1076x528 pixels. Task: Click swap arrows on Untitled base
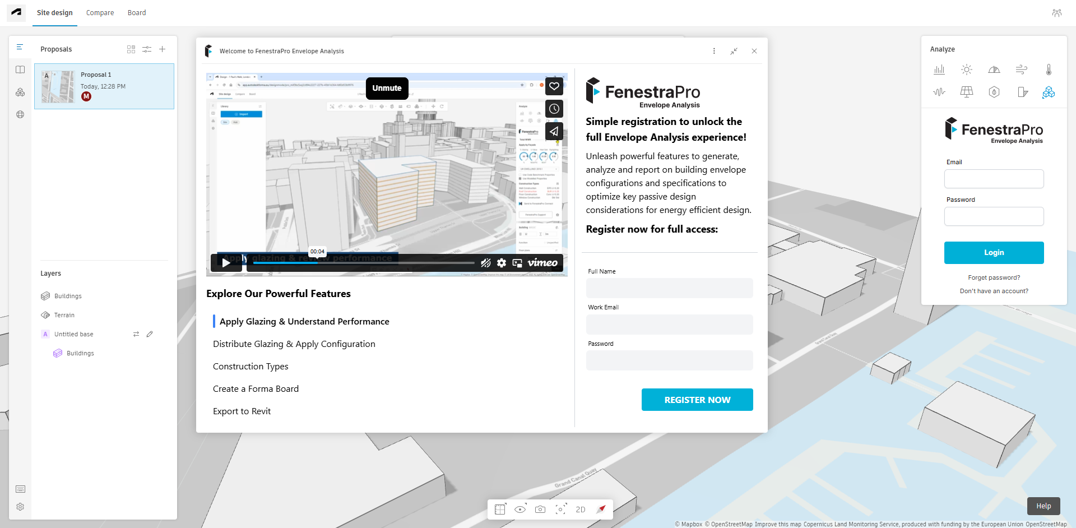point(136,334)
